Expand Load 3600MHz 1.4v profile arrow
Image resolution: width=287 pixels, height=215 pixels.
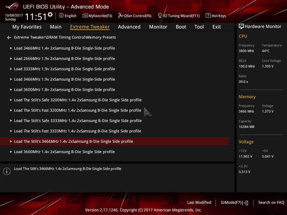pyautogui.click(x=11, y=152)
